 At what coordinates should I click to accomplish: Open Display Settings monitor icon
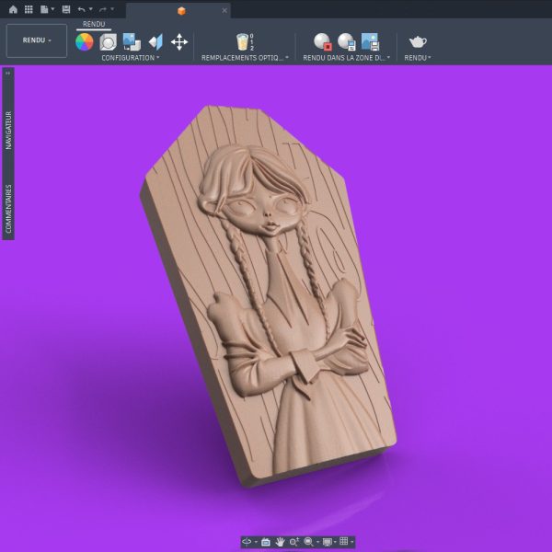tap(328, 542)
